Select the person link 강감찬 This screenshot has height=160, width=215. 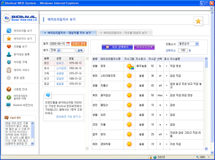click(x=60, y=79)
